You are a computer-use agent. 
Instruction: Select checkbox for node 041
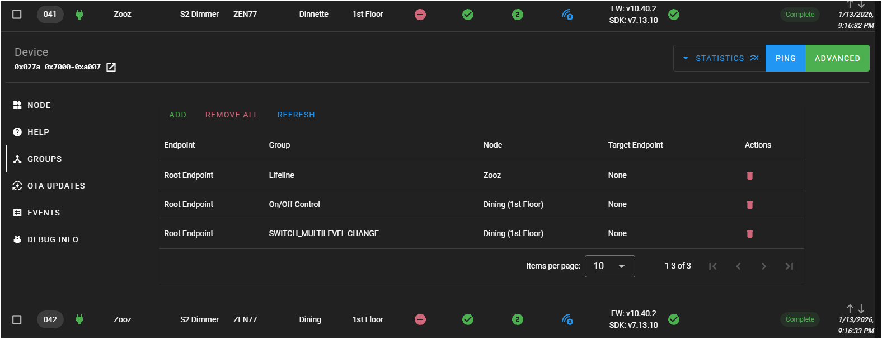click(x=17, y=15)
